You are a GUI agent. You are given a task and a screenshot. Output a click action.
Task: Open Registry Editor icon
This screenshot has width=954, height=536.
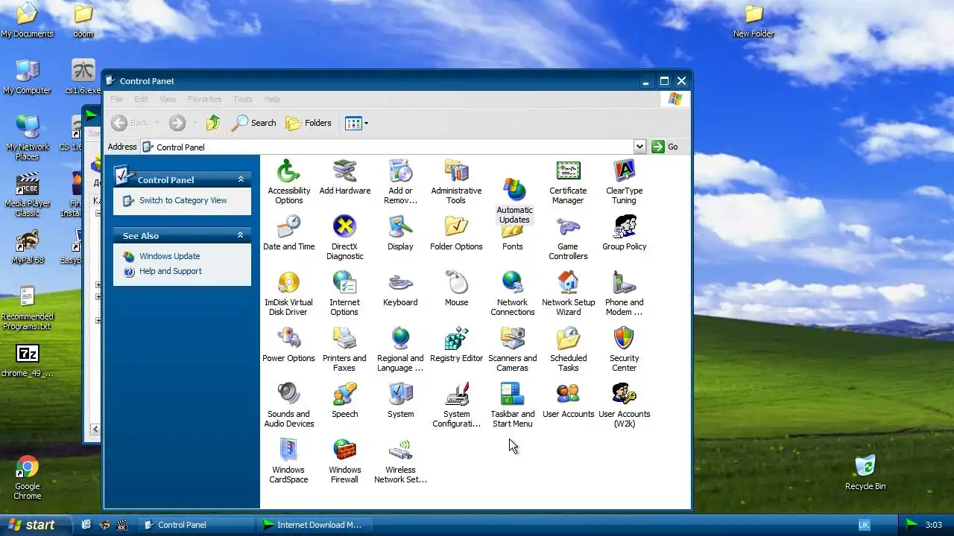pos(456,345)
